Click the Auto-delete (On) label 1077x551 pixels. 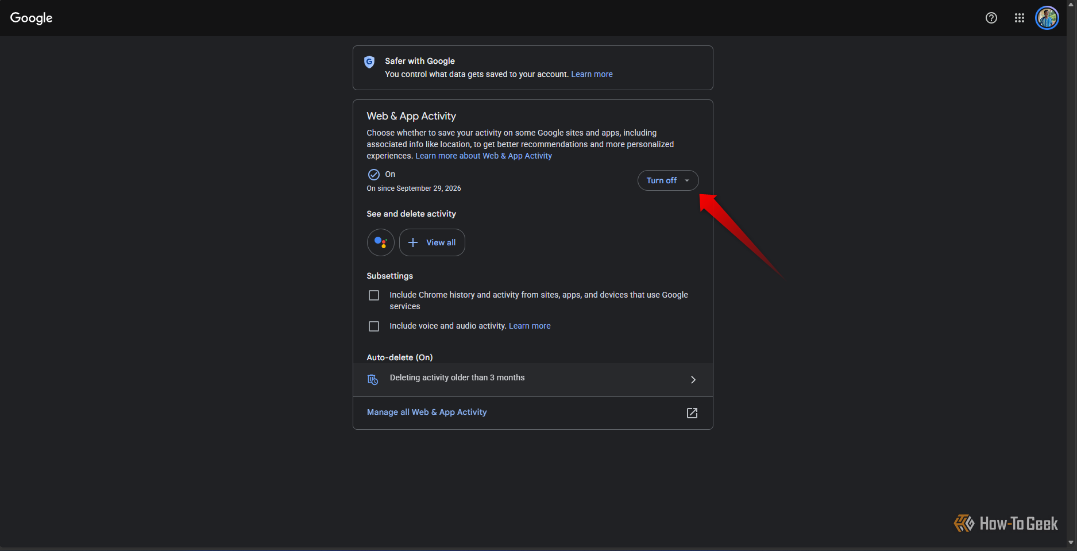pos(400,357)
